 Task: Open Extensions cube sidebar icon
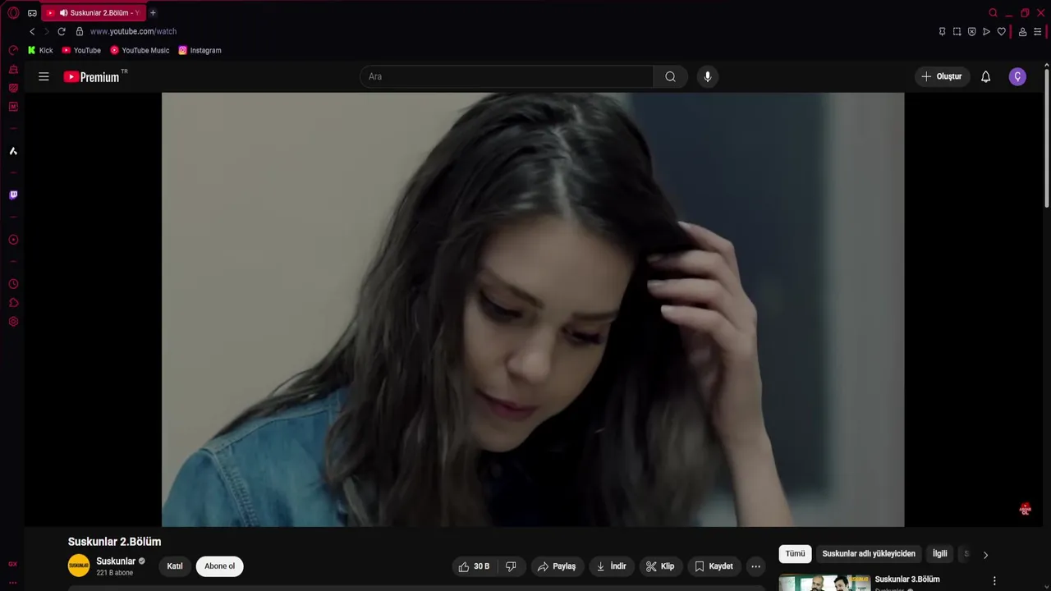pyautogui.click(x=13, y=303)
